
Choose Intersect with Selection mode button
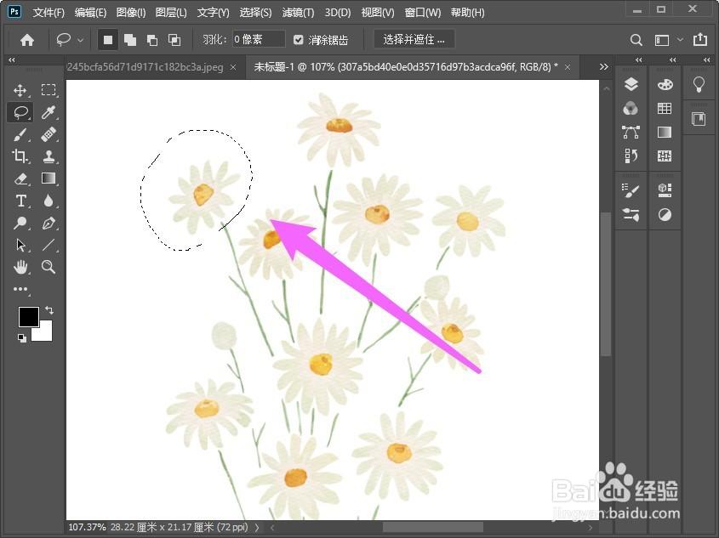click(x=174, y=40)
